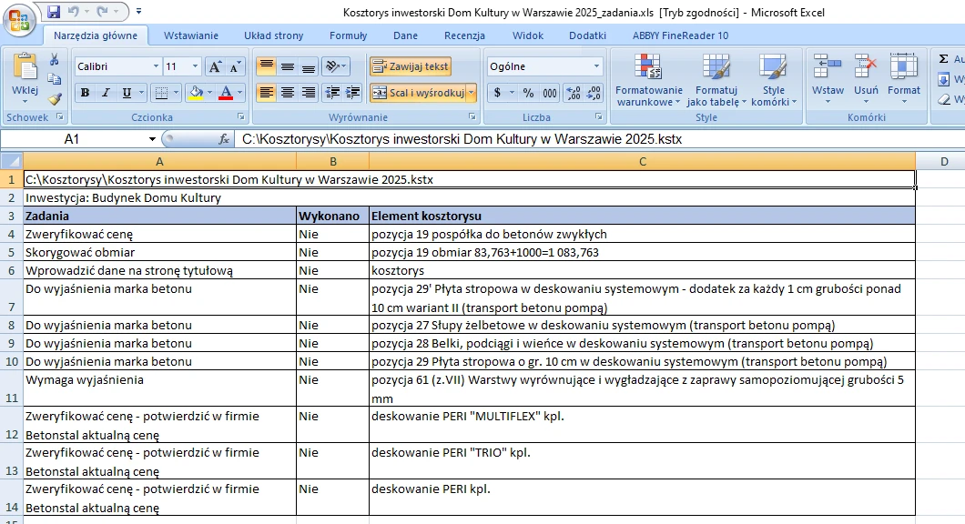Viewport: 965px width, 524px height.
Task: Redo the last undone action
Action: [x=102, y=11]
